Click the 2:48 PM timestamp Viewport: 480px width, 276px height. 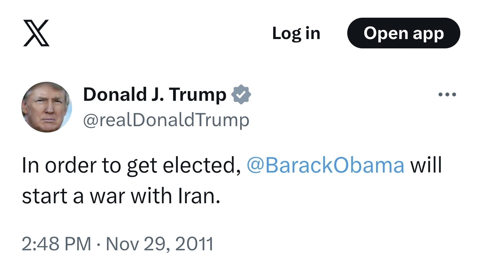pos(56,244)
